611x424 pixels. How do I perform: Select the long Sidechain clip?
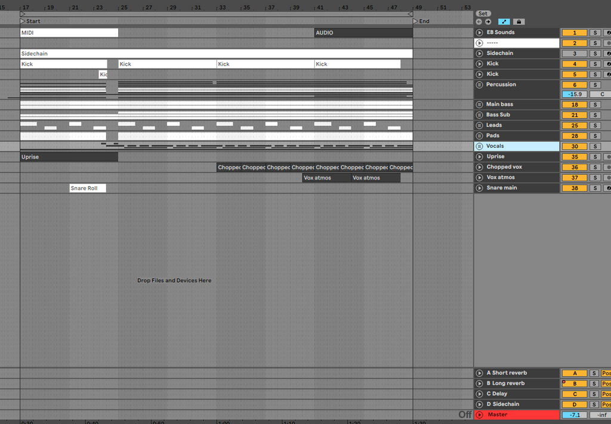coord(216,53)
